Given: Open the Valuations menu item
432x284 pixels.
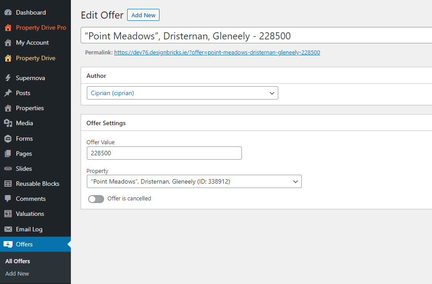Looking at the screenshot, I should [x=30, y=214].
